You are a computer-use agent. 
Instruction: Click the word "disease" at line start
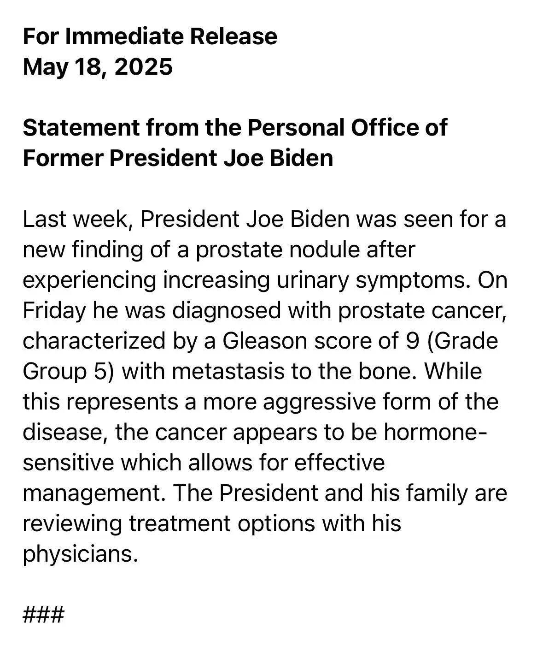(x=65, y=432)
